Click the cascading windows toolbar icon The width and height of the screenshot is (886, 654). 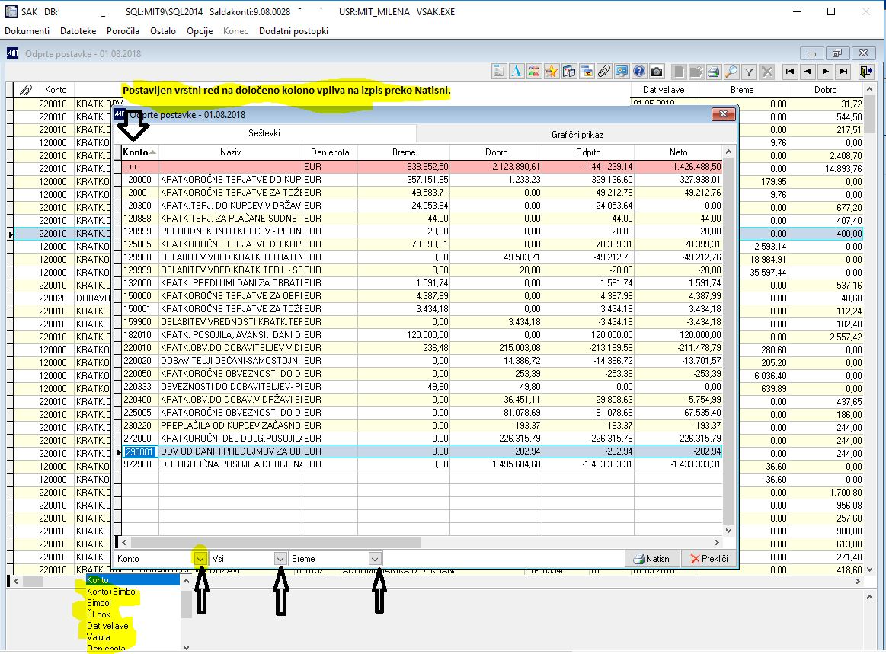tap(587, 71)
